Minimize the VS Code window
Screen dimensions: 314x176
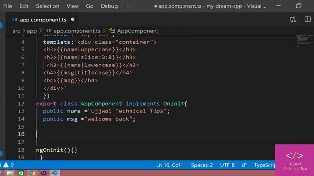pyautogui.click(x=278, y=6)
